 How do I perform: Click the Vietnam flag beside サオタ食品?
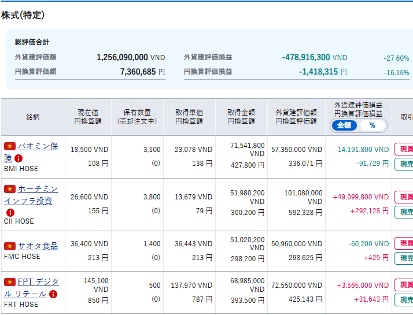pyautogui.click(x=9, y=246)
